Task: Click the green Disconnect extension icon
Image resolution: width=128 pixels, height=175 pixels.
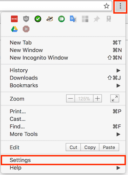Action: 61,19
